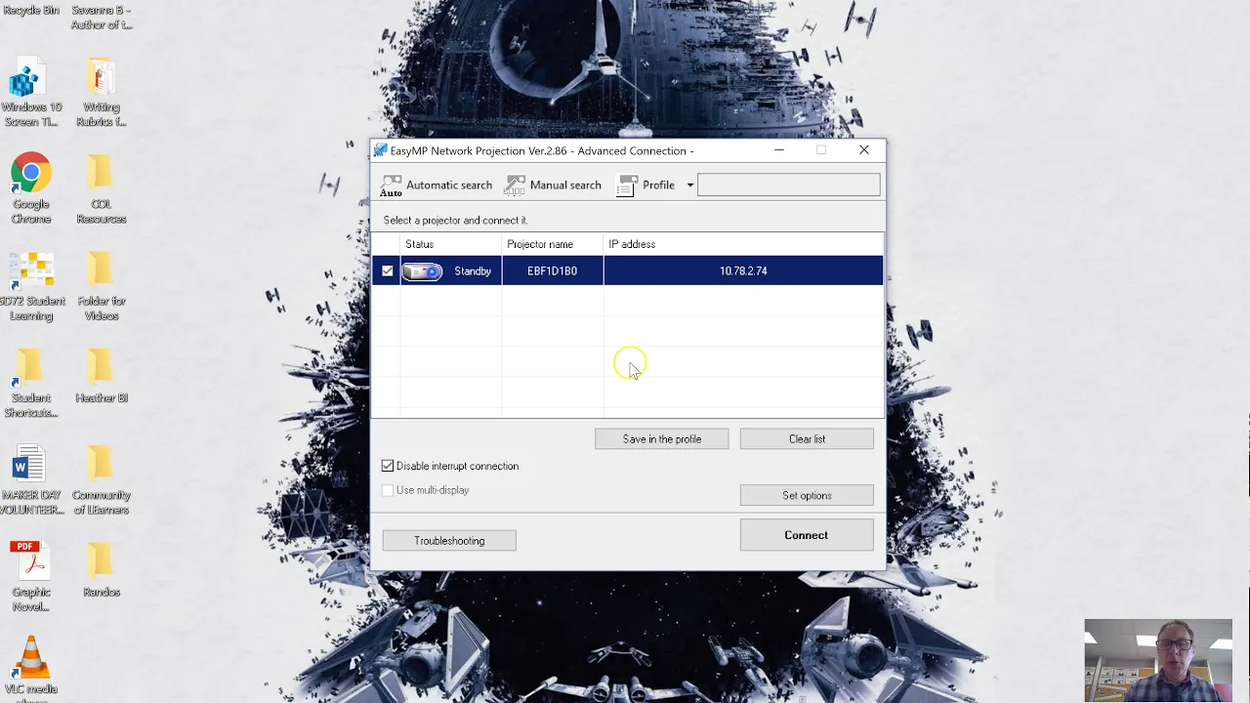Select projector name EBF1D1B0
This screenshot has width=1250, height=703.
tap(552, 271)
